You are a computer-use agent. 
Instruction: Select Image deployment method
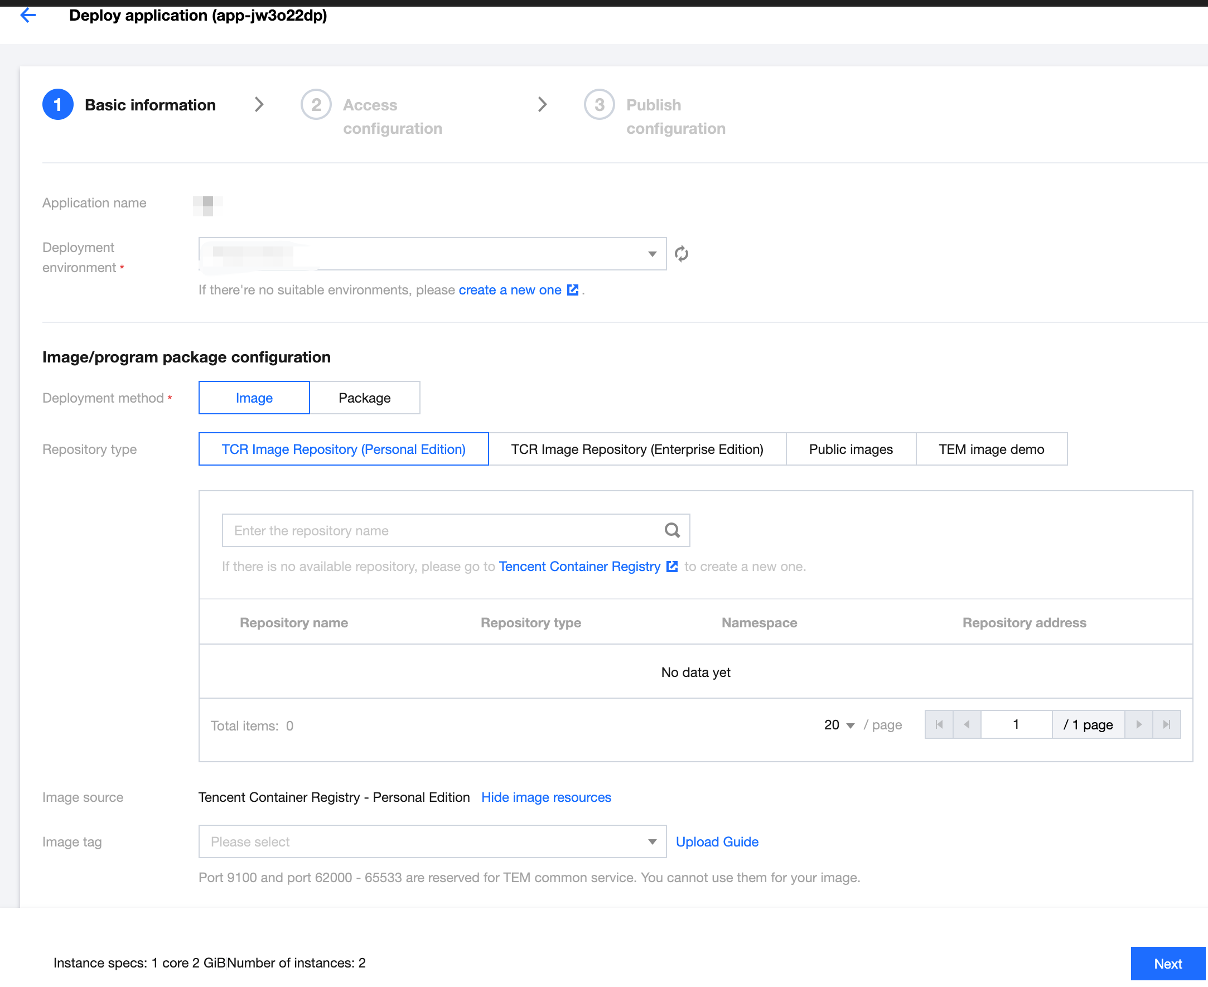pyautogui.click(x=254, y=398)
